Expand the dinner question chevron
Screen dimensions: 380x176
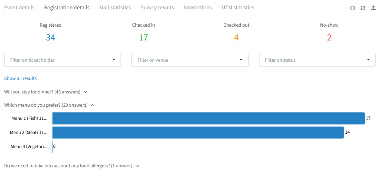(x=85, y=92)
